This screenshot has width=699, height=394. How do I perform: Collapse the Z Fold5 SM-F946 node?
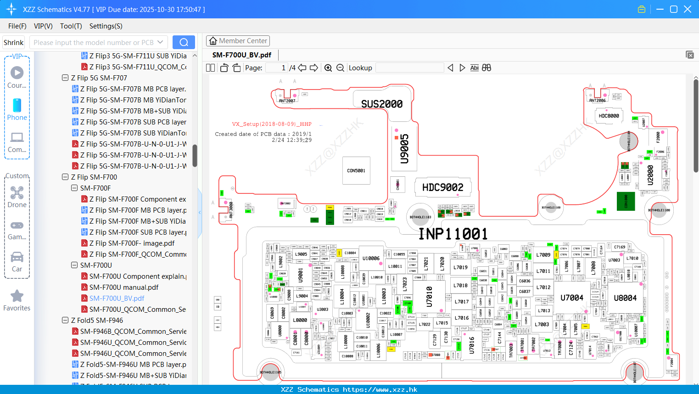[x=65, y=320]
